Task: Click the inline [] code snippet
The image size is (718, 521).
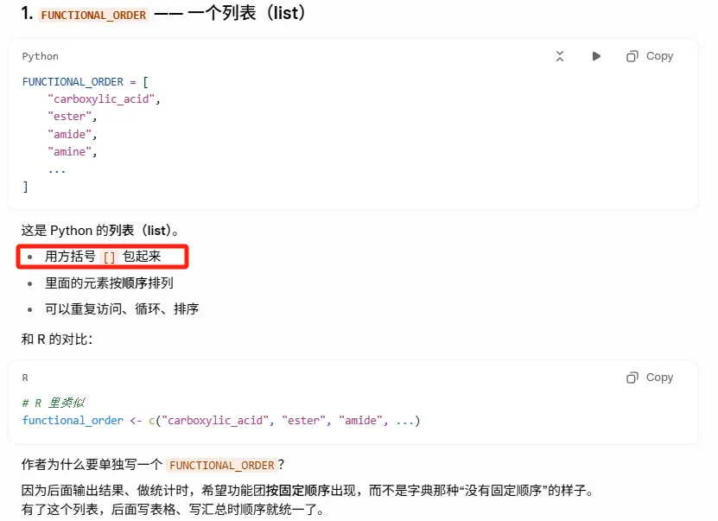Action: tap(109, 257)
